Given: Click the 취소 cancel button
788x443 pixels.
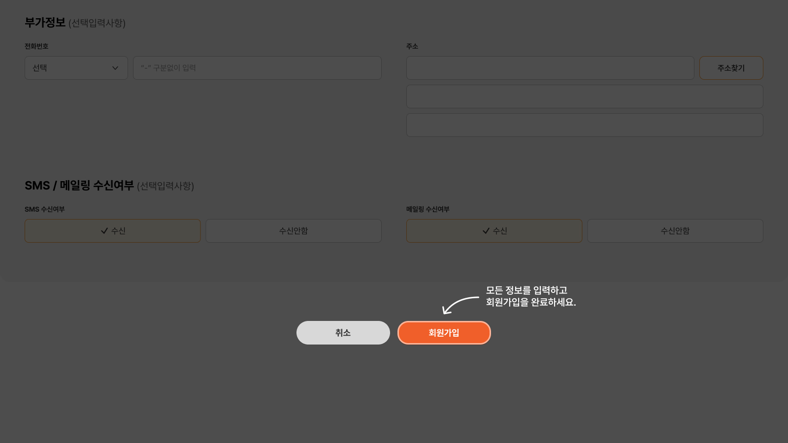Looking at the screenshot, I should click(343, 333).
